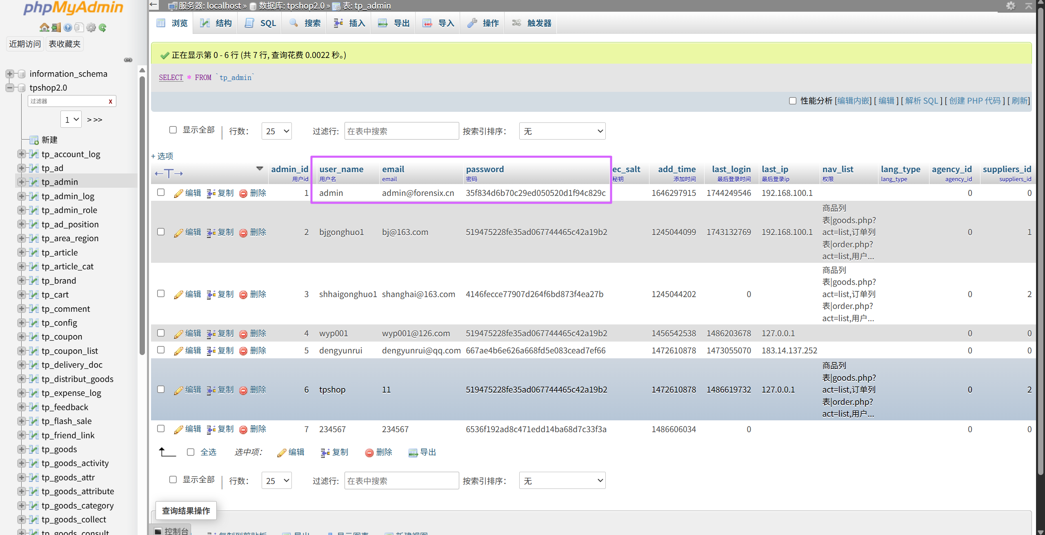Image resolution: width=1045 pixels, height=535 pixels.
Task: Select the row checkbox for admin
Action: pyautogui.click(x=161, y=192)
